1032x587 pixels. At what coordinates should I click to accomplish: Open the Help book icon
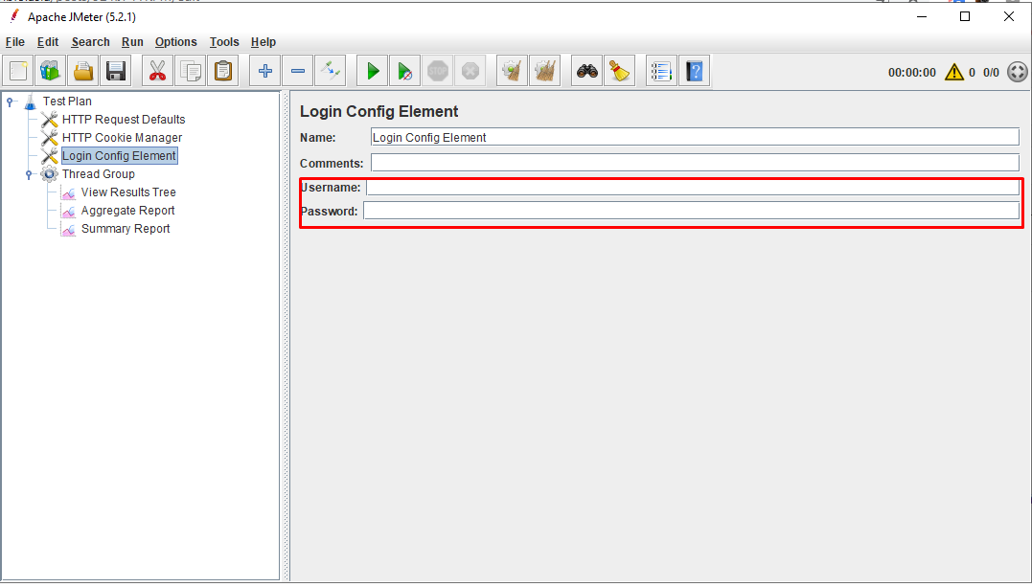coord(695,71)
